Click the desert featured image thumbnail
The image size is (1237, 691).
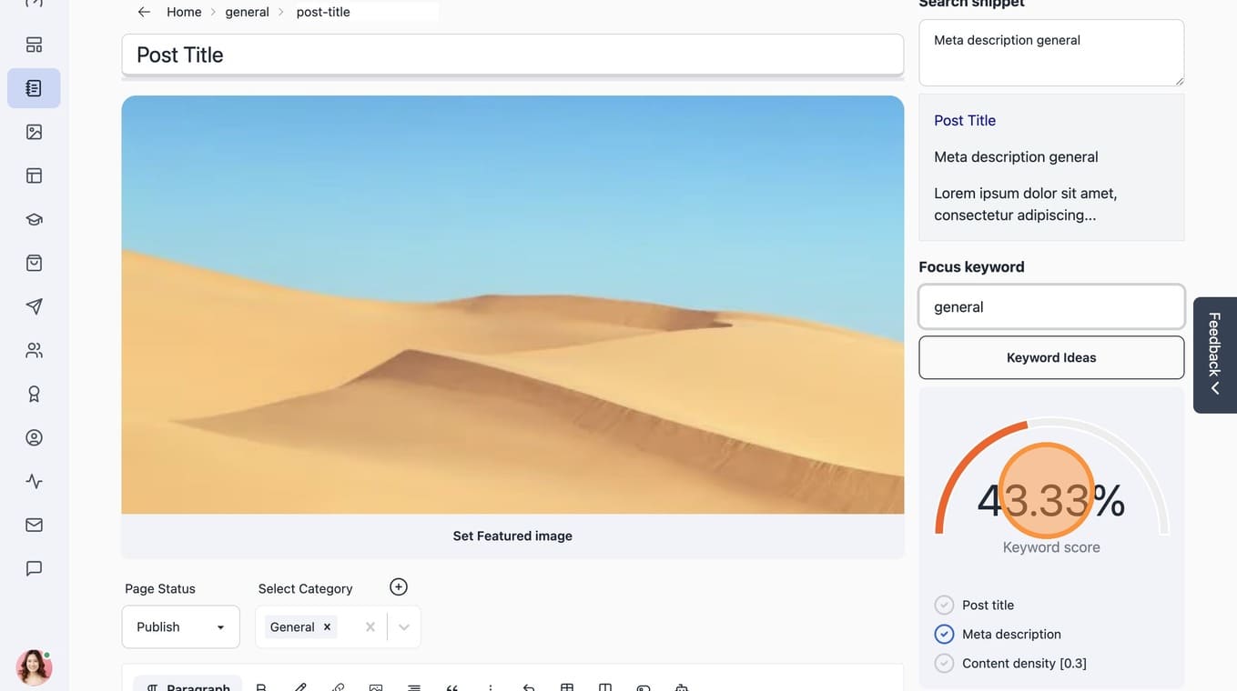coord(512,305)
